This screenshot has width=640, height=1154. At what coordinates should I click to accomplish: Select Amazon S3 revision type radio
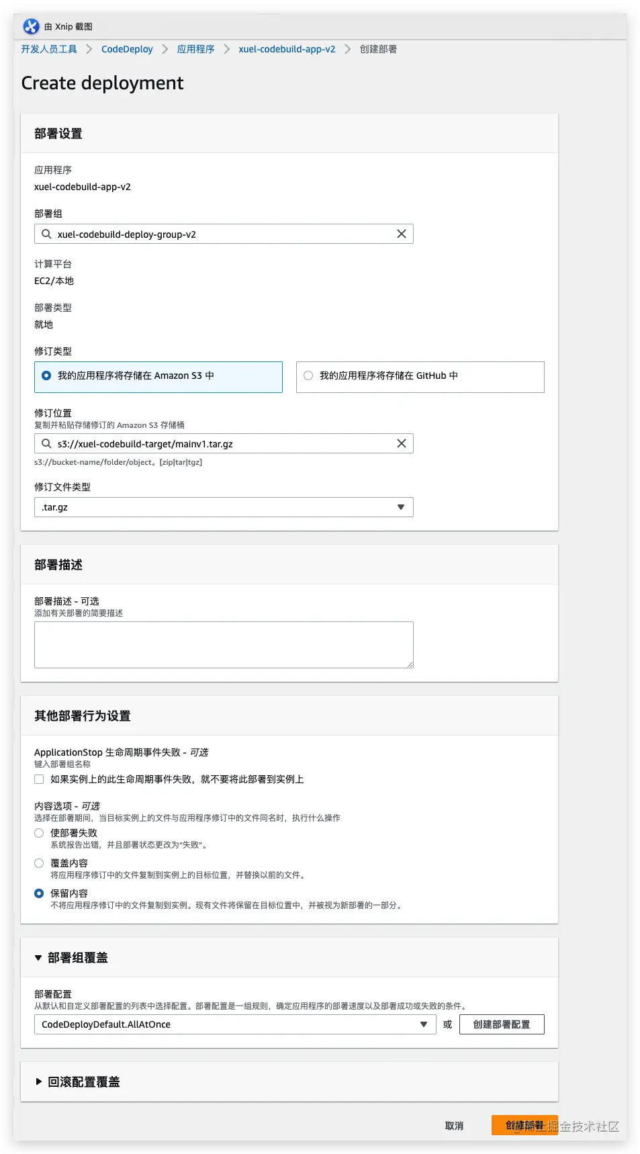(x=46, y=375)
